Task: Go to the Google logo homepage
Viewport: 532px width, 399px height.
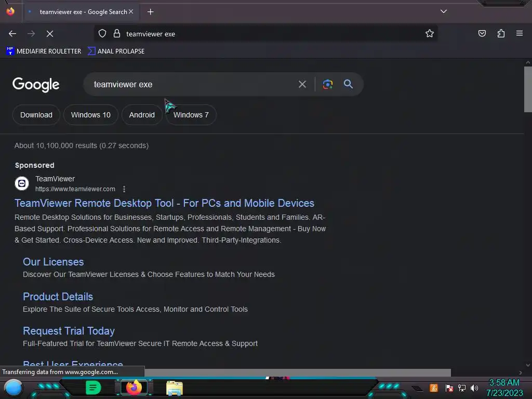Action: click(x=36, y=85)
